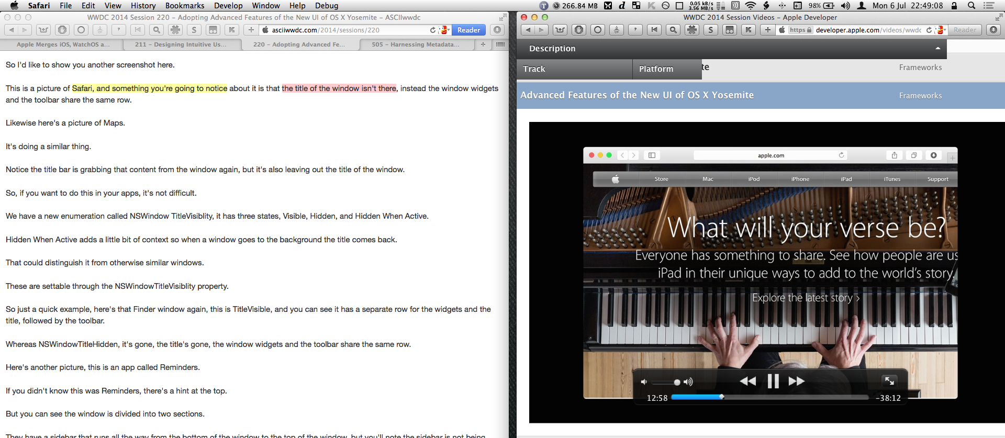The image size is (1005, 438).
Task: Select the "220 – Adopting Advanced Fe…" tab
Action: [x=300, y=44]
